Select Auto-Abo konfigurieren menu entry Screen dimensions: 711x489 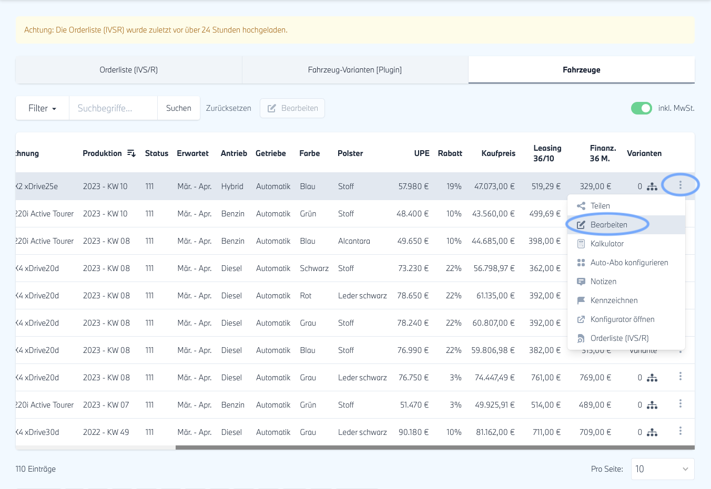pos(629,263)
